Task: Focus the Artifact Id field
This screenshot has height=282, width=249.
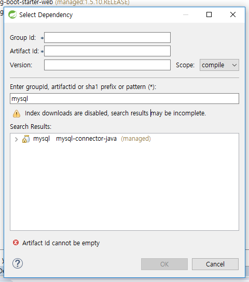Action: point(107,51)
